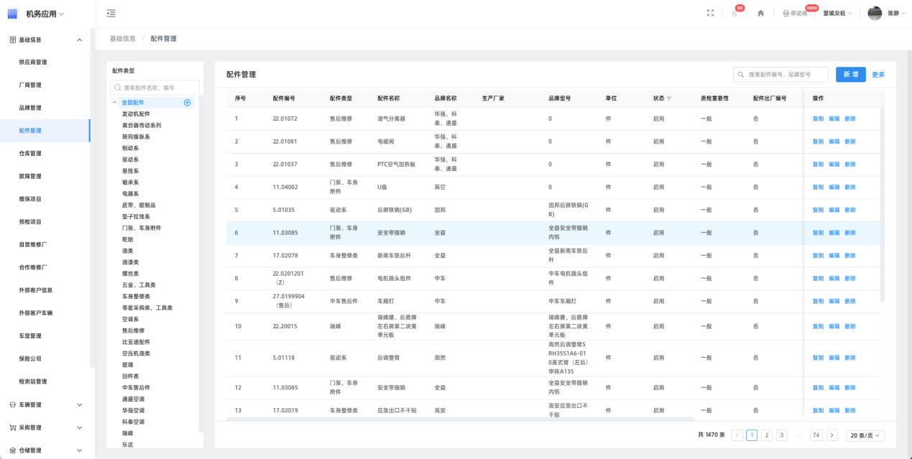The image size is (912, 459).
Task: Open the notification bell with badge
Action: tap(734, 14)
